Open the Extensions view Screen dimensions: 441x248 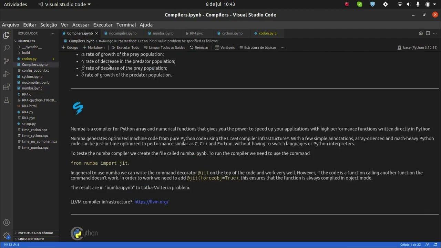tap(6, 87)
